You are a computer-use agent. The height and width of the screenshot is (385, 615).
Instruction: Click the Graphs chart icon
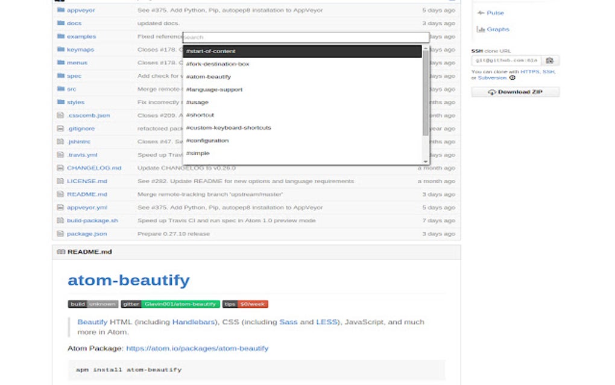click(x=481, y=29)
